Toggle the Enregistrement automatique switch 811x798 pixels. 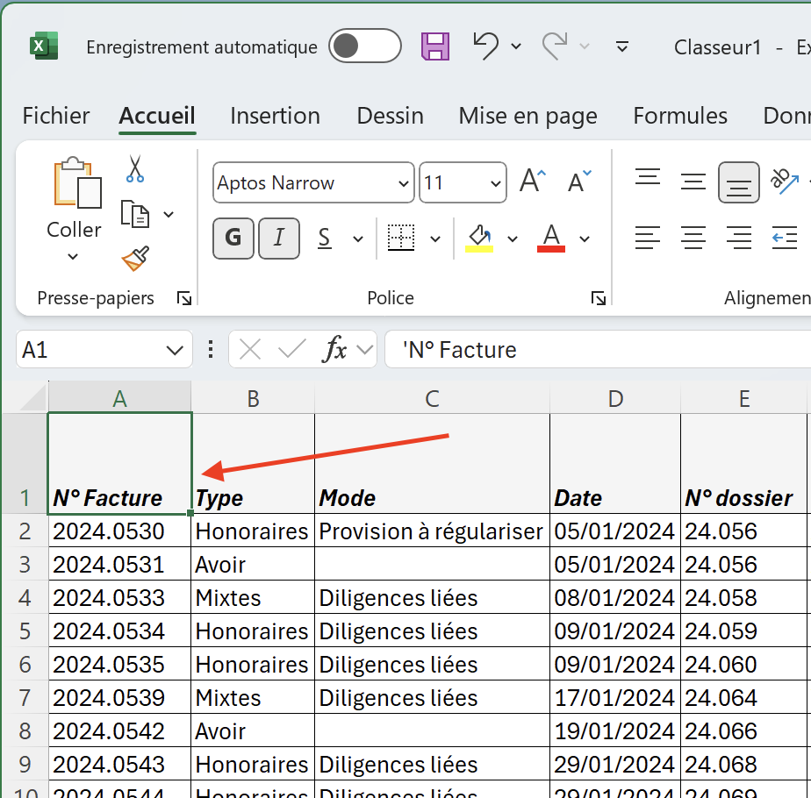(364, 46)
